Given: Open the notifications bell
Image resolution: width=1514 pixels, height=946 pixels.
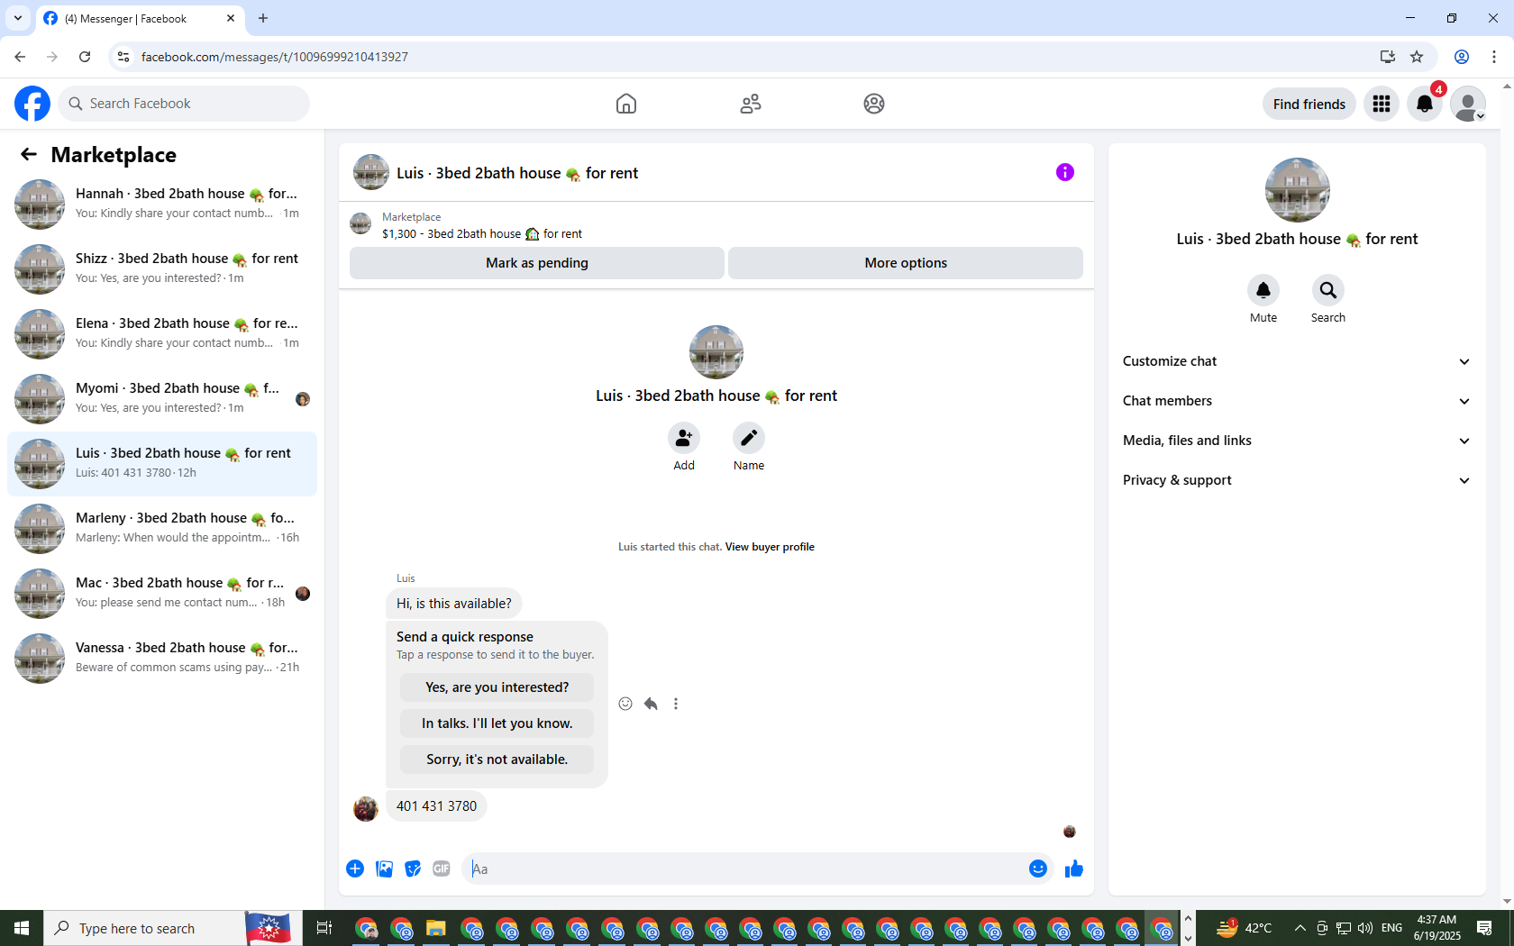Looking at the screenshot, I should pyautogui.click(x=1425, y=104).
